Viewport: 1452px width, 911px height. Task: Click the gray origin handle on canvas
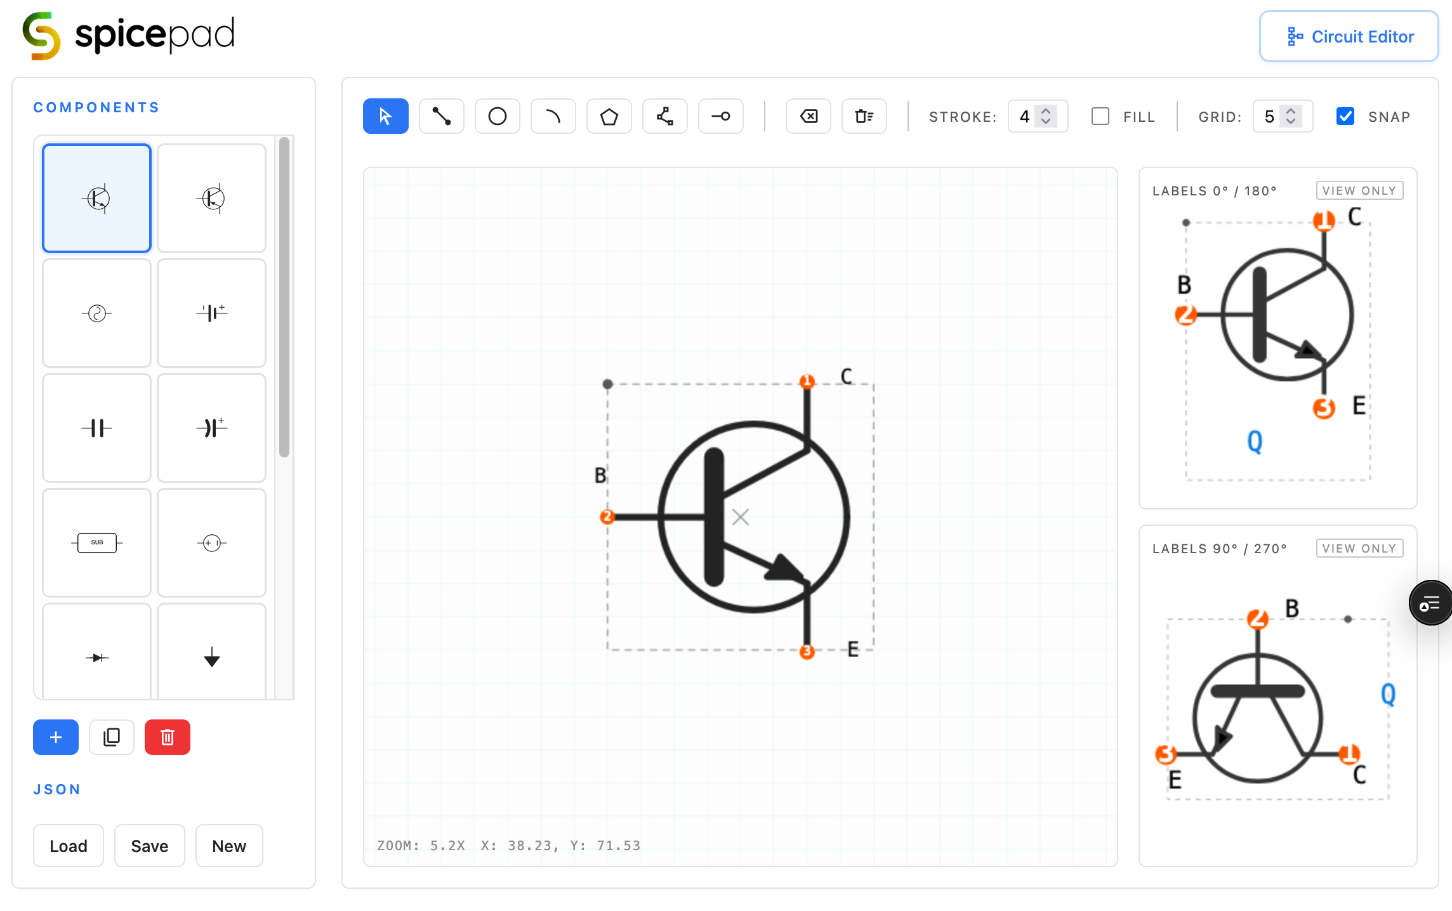tap(607, 384)
